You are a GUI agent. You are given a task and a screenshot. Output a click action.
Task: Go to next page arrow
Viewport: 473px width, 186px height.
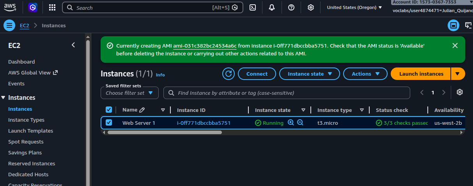tap(443, 93)
